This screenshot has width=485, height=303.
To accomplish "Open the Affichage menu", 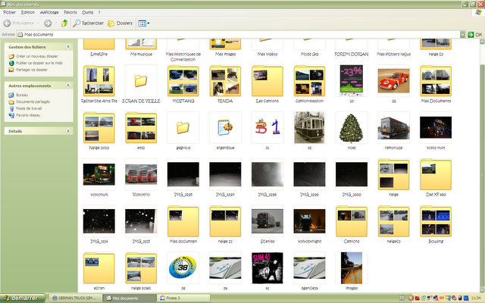I will click(x=49, y=12).
